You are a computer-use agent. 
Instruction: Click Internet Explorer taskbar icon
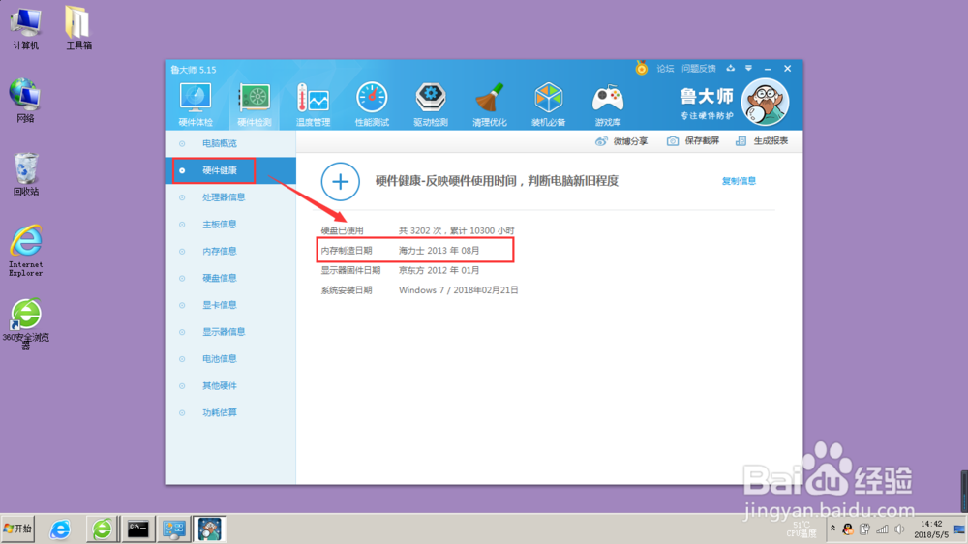pos(60,529)
